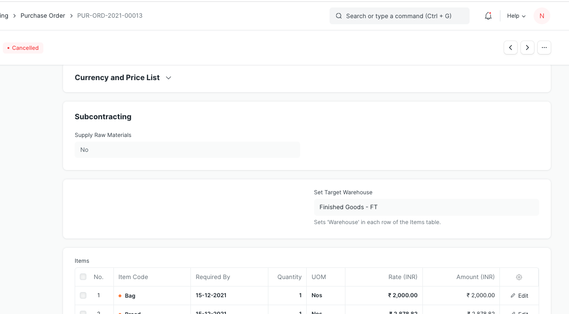This screenshot has width=569, height=314.
Task: Click the Quantity column header
Action: point(287,277)
